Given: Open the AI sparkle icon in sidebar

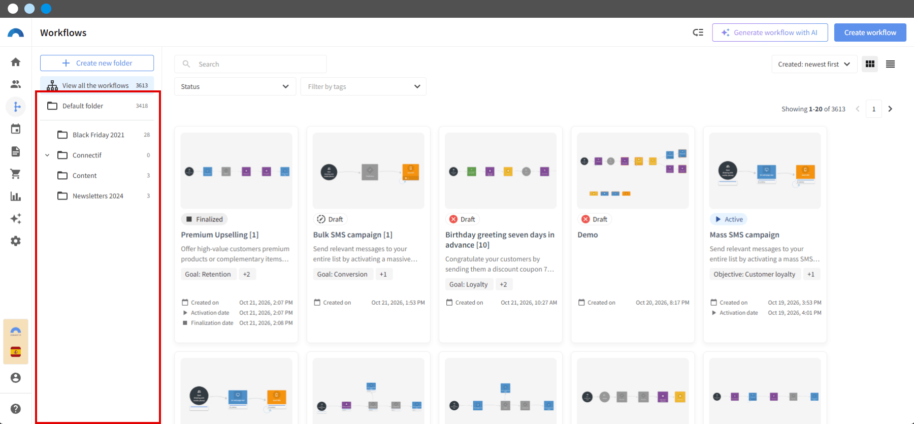Looking at the screenshot, I should pos(16,218).
